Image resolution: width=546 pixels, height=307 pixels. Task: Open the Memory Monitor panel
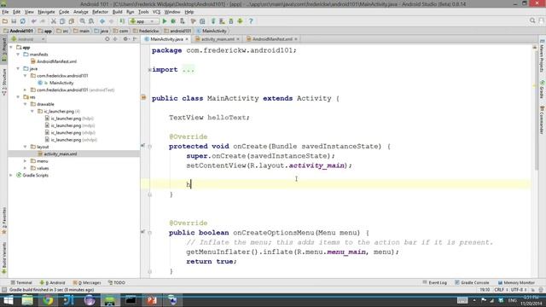516,282
